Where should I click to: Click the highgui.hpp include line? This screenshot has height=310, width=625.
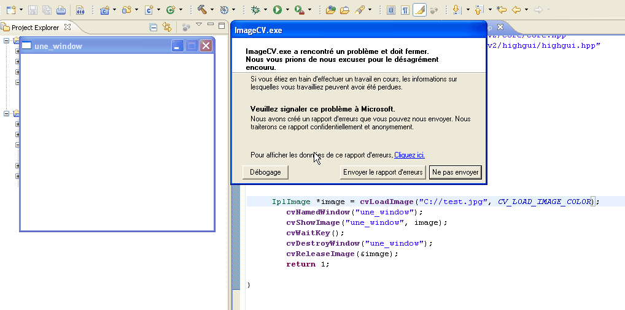(x=544, y=45)
